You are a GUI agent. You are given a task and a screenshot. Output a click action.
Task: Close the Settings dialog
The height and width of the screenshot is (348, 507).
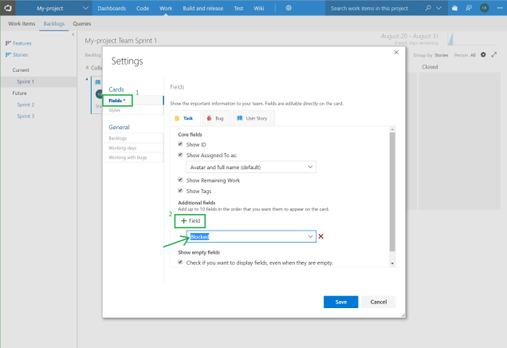(396, 53)
